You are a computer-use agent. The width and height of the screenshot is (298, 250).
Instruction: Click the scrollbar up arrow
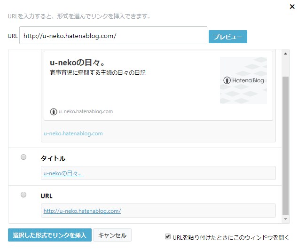coord(285,54)
